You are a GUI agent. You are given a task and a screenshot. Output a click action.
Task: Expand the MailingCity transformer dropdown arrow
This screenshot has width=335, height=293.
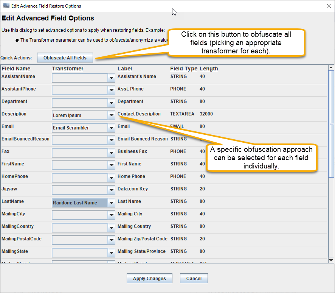[x=112, y=215]
